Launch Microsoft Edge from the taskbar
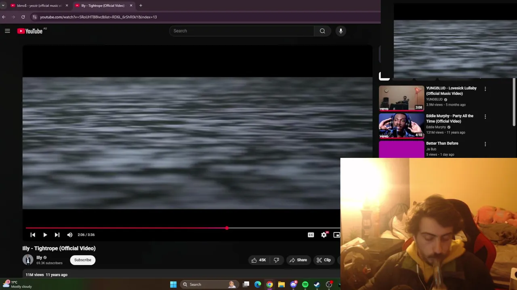The width and height of the screenshot is (517, 290). coord(258,284)
